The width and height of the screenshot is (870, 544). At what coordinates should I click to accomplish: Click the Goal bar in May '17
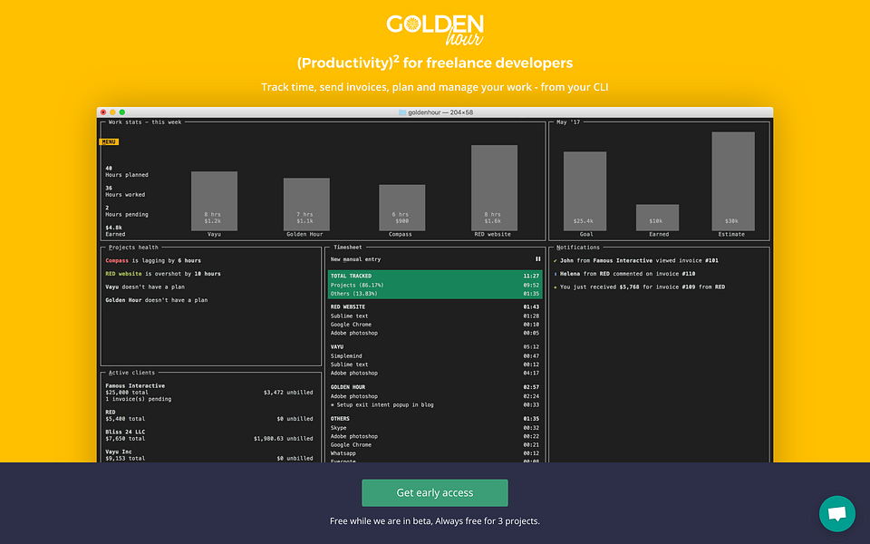coord(585,191)
